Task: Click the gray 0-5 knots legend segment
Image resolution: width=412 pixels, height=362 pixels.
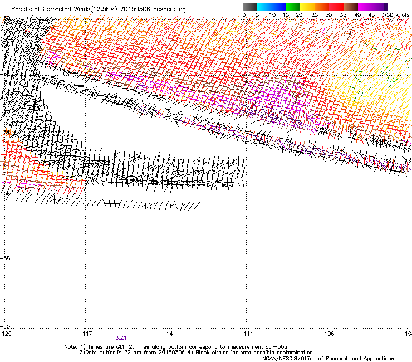Action: 249,7
